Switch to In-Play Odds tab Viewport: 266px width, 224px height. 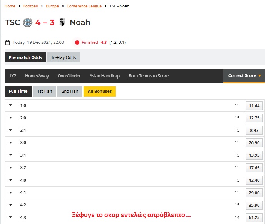tap(64, 57)
